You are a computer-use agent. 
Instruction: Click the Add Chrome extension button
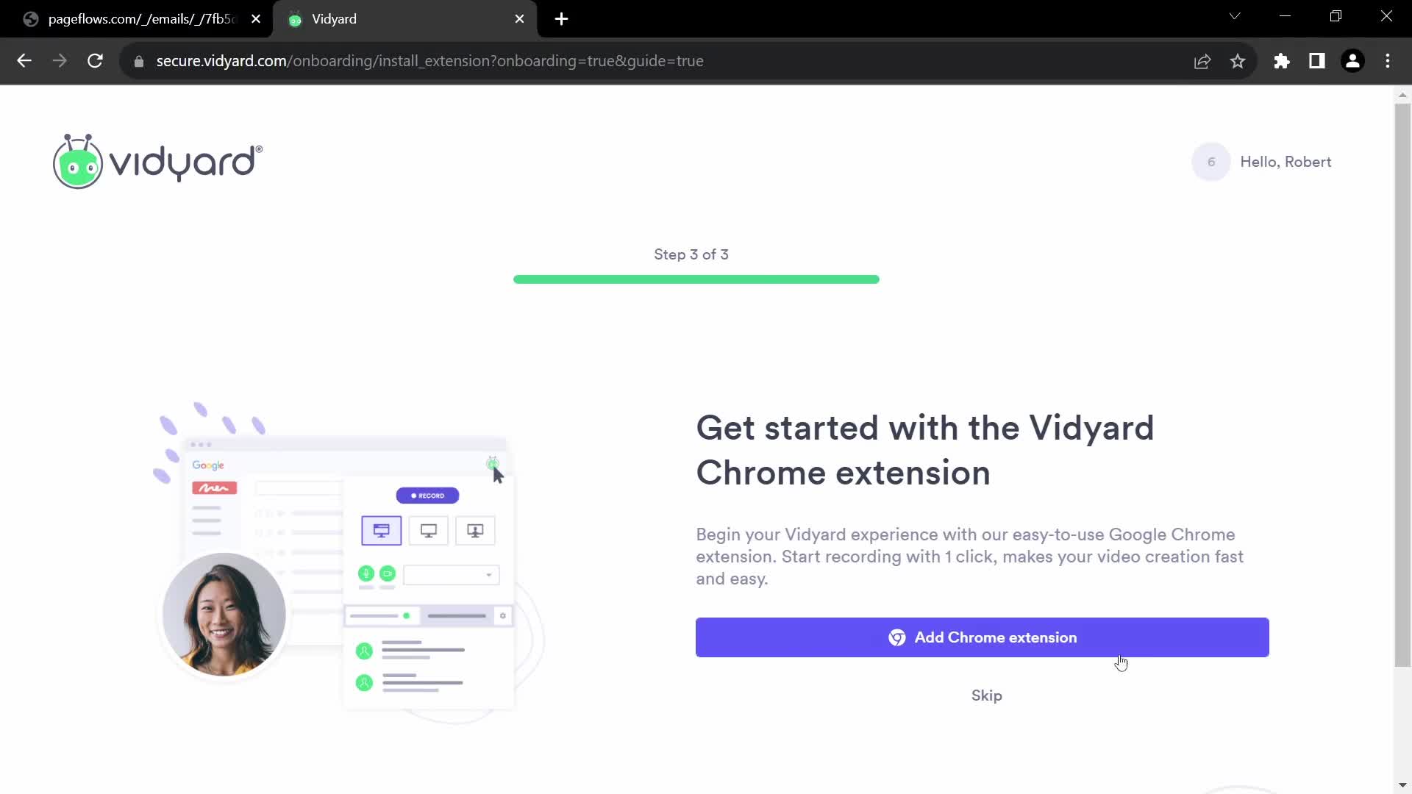[982, 637]
